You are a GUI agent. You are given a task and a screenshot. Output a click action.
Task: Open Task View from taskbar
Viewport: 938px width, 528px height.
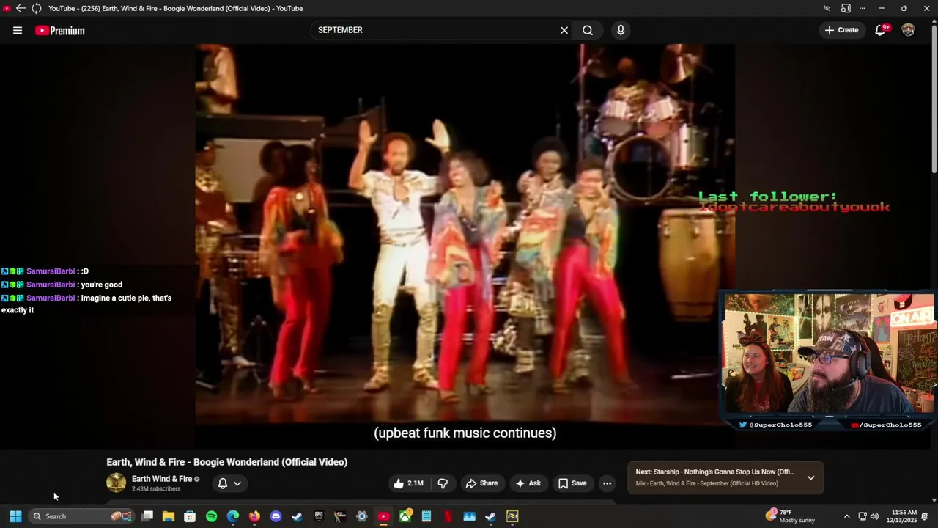point(147,516)
